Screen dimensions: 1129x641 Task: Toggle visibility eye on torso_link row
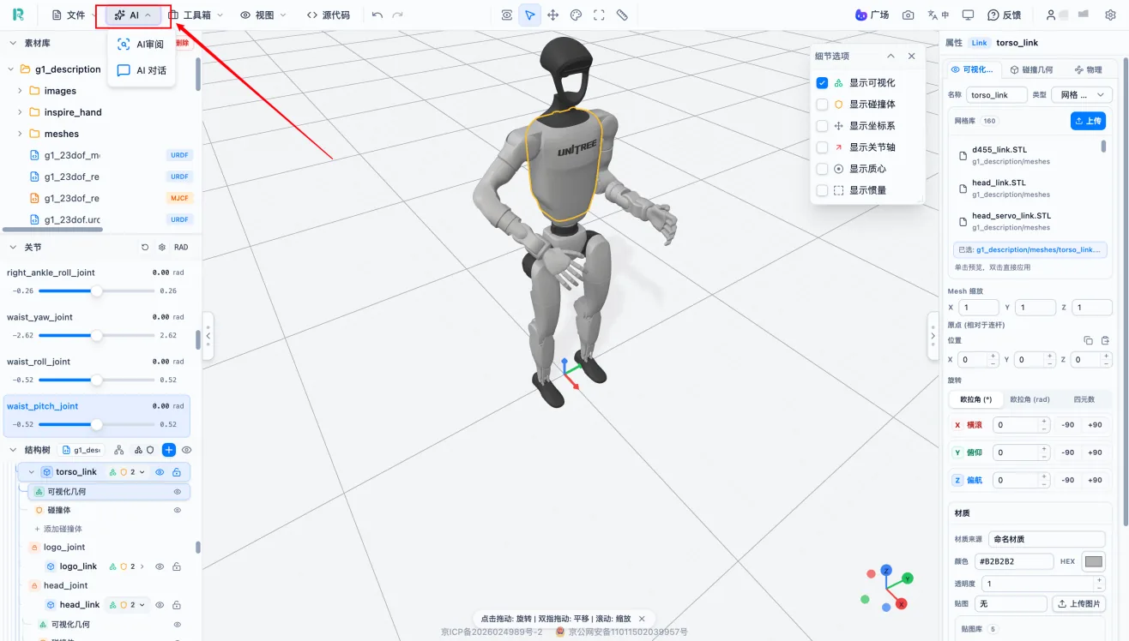point(160,472)
